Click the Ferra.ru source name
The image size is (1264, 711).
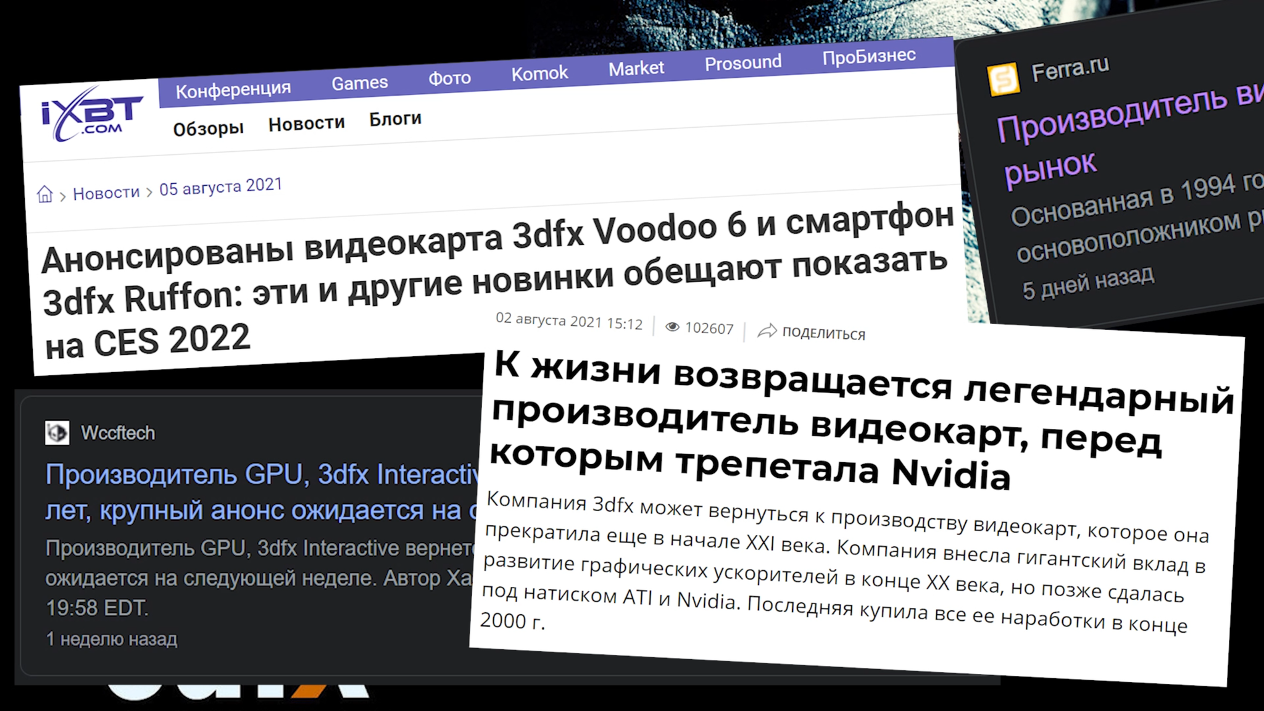tap(1070, 69)
